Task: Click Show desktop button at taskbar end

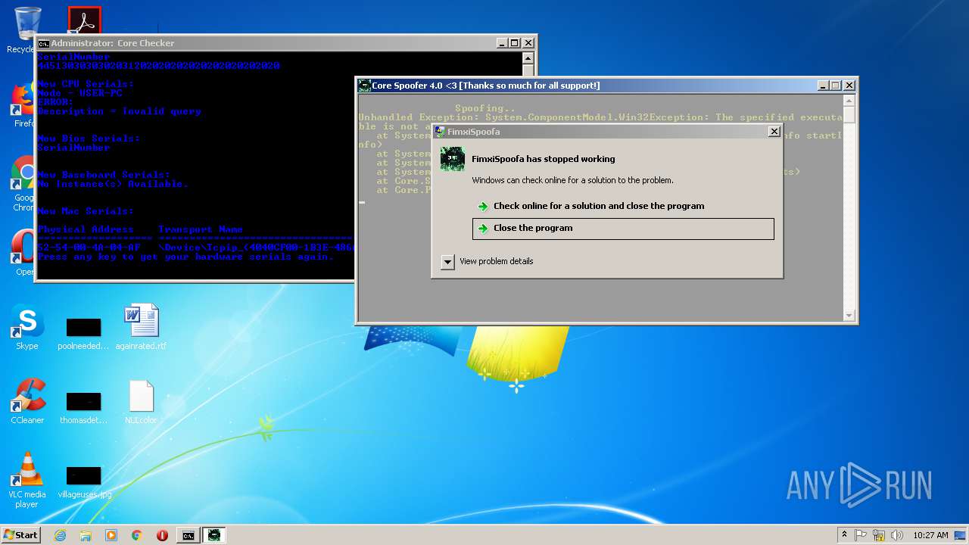Action: pos(961,535)
